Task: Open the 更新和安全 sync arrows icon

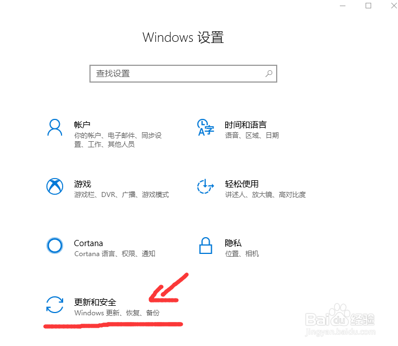Action: [x=55, y=305]
